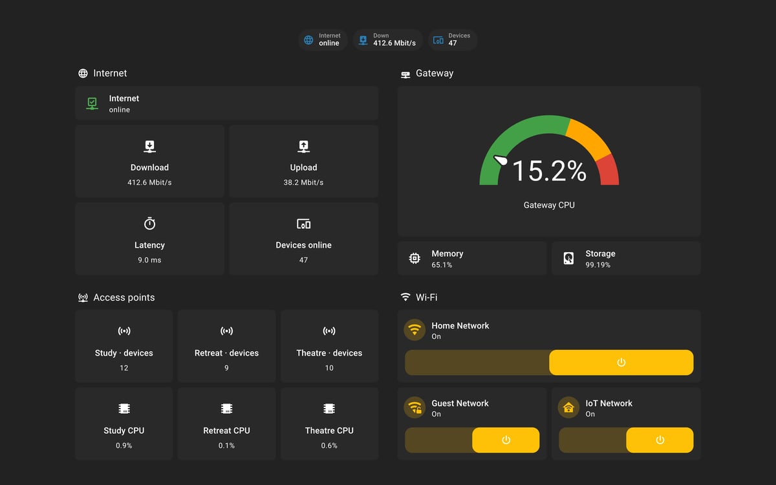The image size is (776, 485).
Task: Click the Gateway CPU gauge needle
Action: point(501,160)
